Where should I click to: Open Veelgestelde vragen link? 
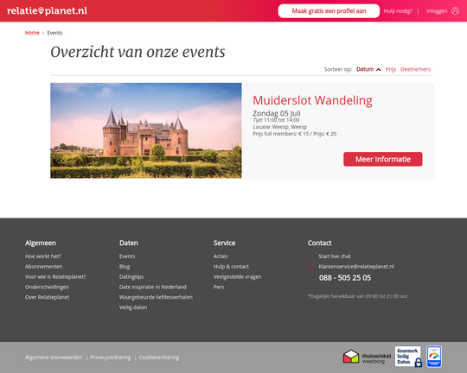pyautogui.click(x=237, y=276)
